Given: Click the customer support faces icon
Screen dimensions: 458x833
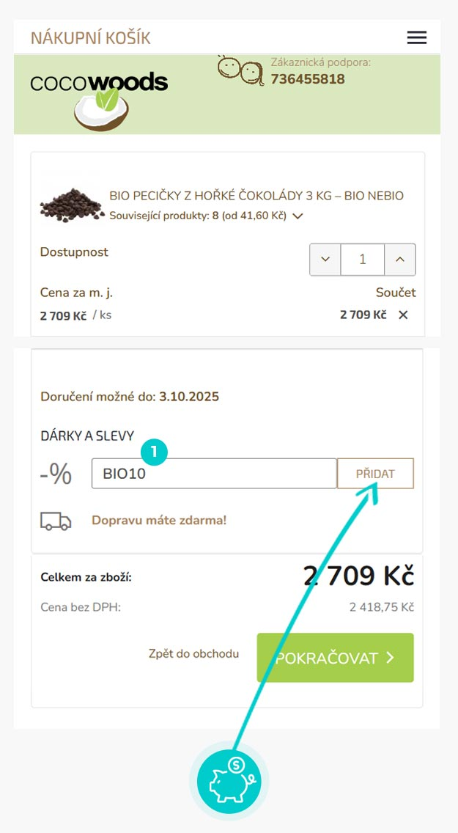Looking at the screenshot, I should pyautogui.click(x=240, y=70).
